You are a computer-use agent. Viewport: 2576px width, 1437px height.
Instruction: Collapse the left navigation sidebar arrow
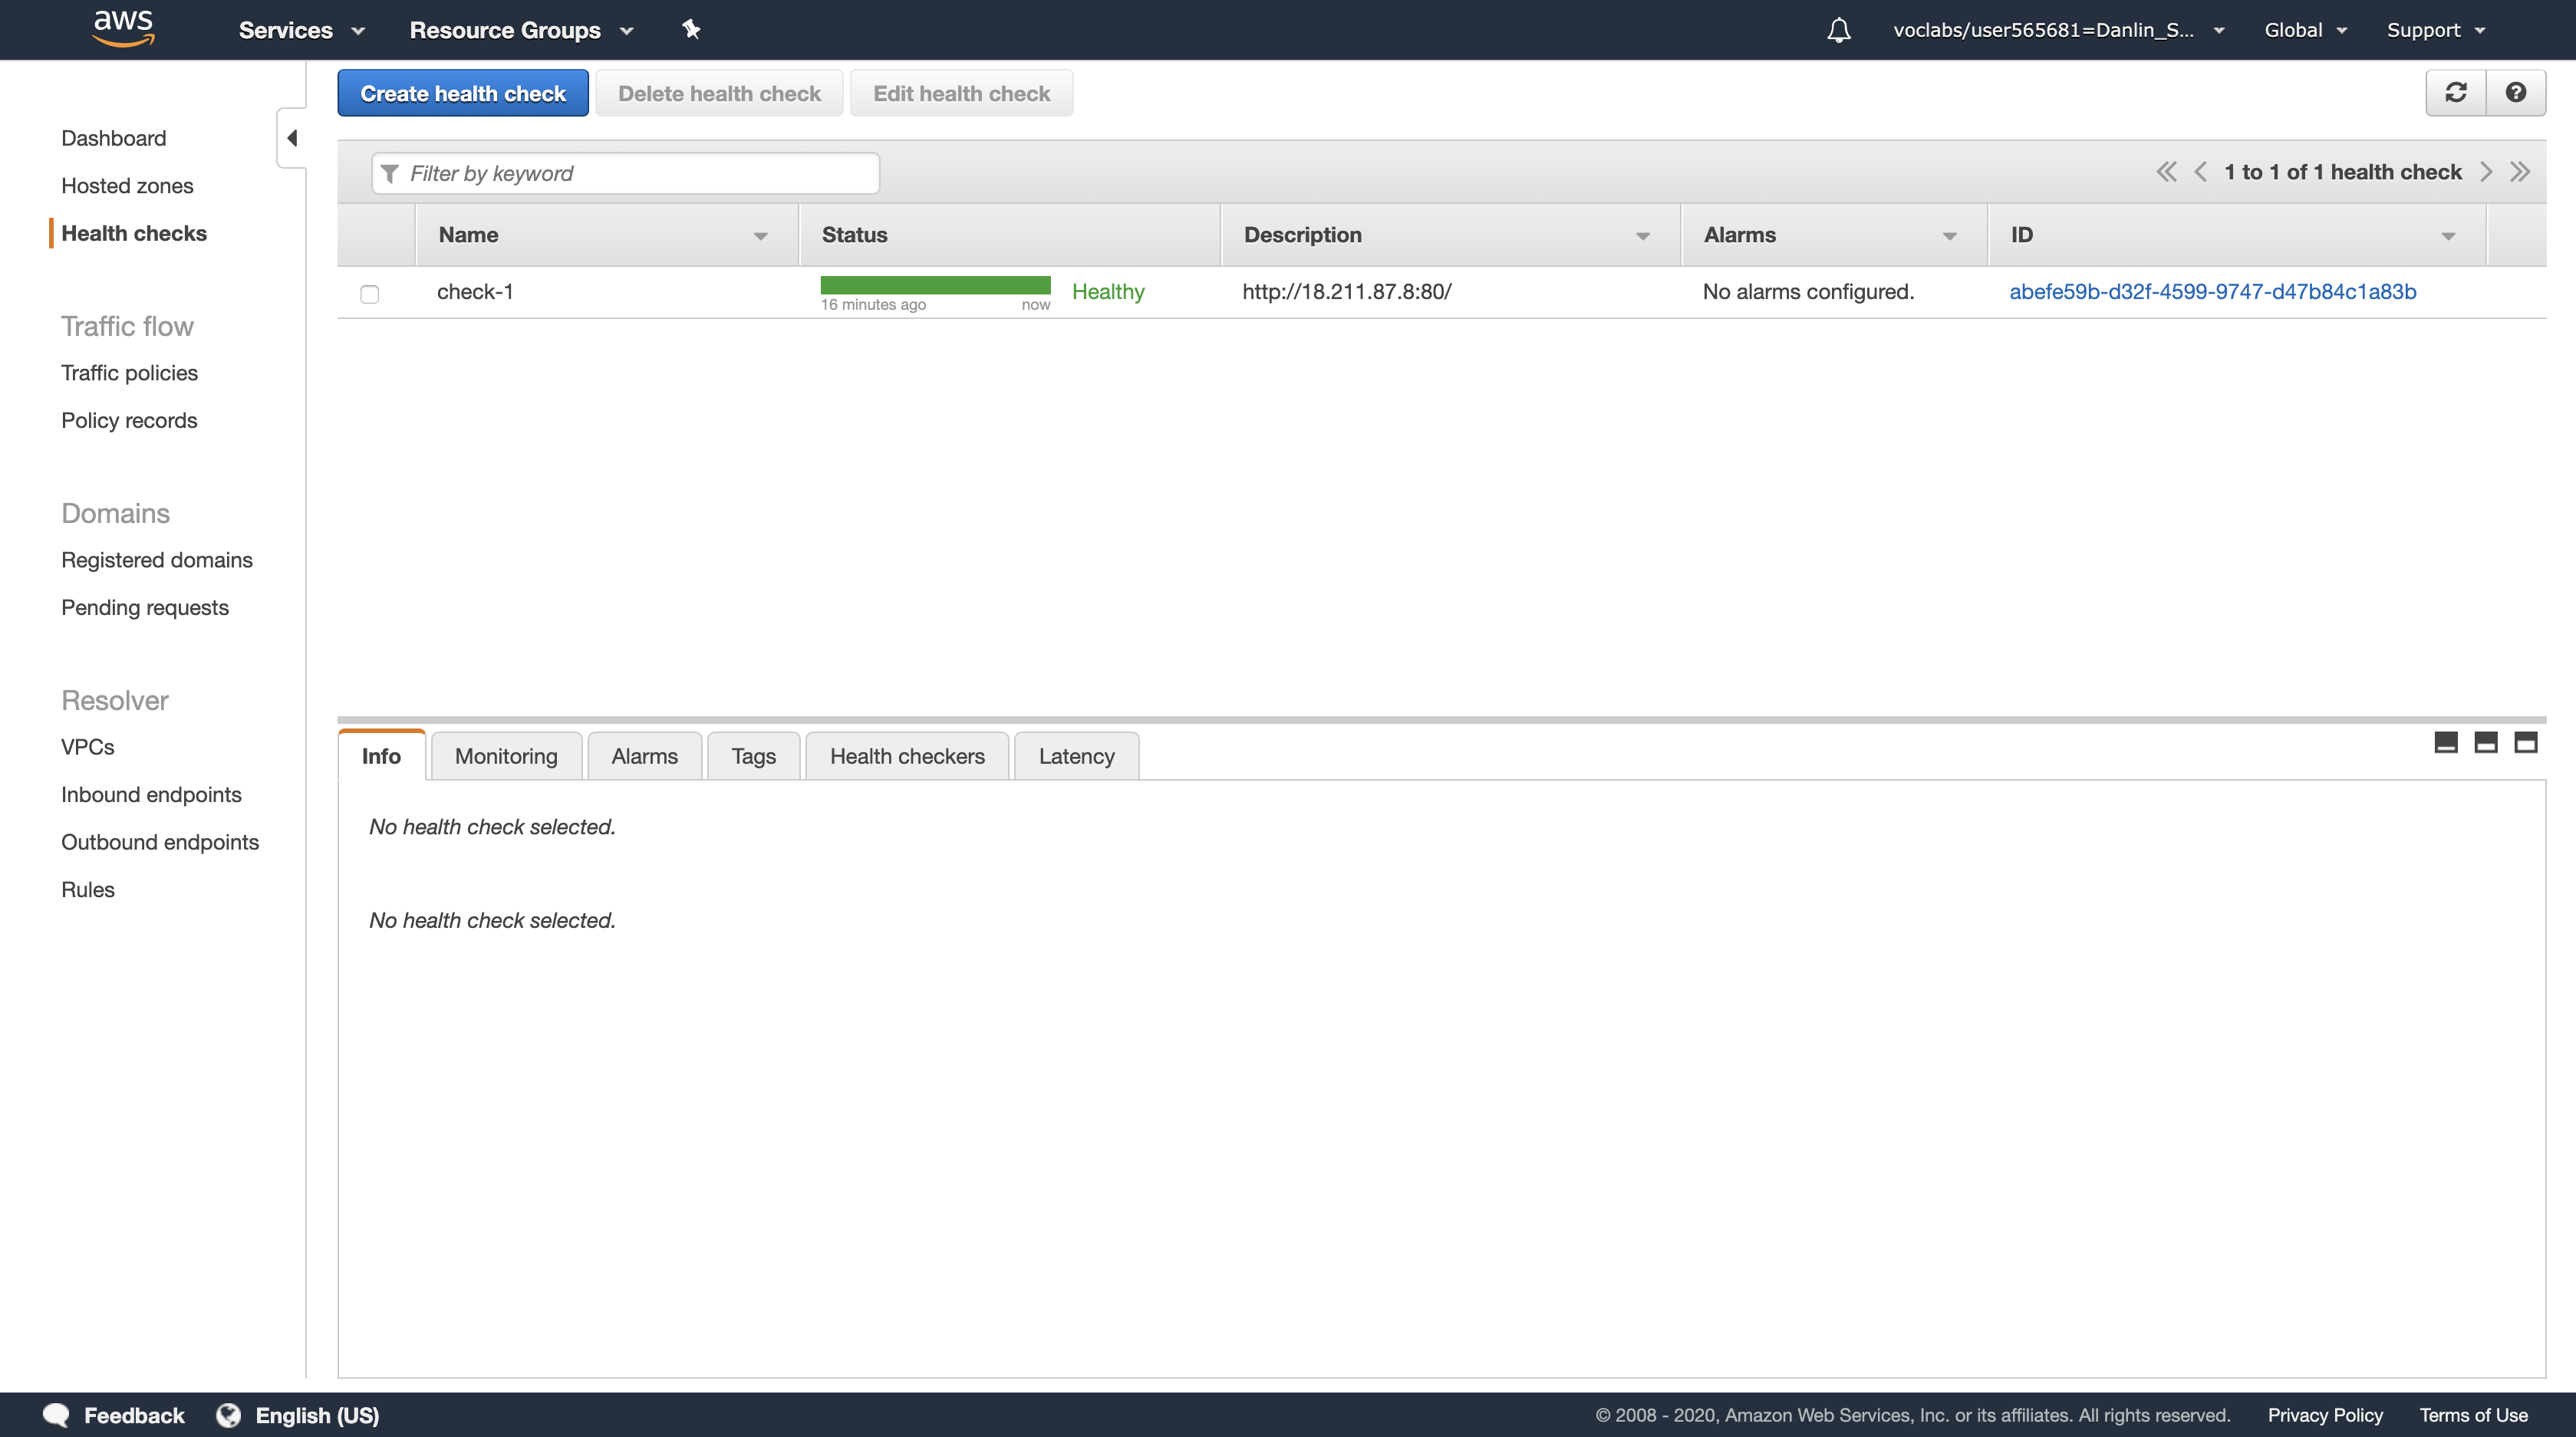292,138
